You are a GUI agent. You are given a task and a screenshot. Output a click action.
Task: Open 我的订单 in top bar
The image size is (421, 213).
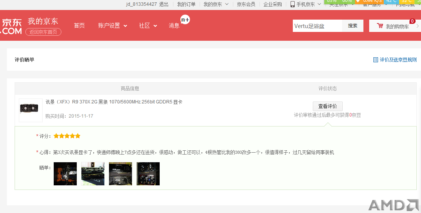[186, 4]
